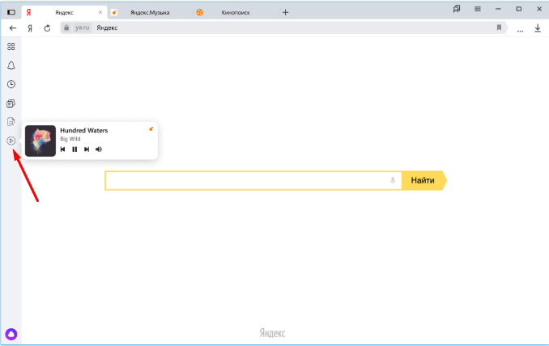Open a new tab with plus button
Screen dimensions: 549x346
click(x=285, y=12)
